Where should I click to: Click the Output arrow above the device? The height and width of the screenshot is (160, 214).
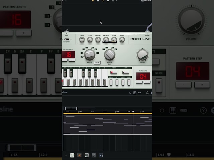tap(147, 34)
